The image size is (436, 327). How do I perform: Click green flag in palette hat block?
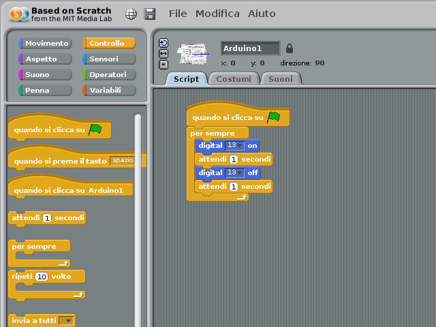pyautogui.click(x=95, y=129)
